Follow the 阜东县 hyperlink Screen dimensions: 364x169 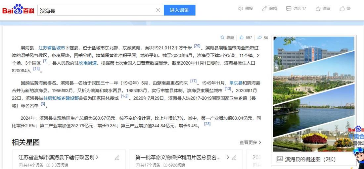[236, 83]
